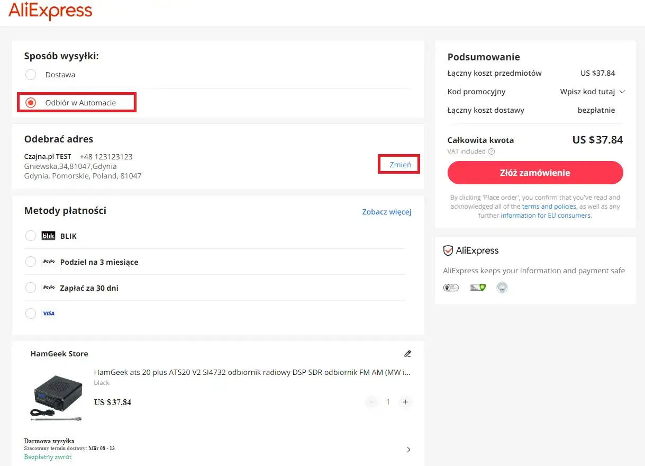Expand Wpisz kod tutaj promo code dropdown

coord(593,92)
